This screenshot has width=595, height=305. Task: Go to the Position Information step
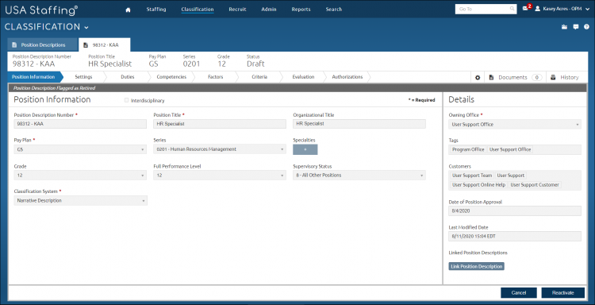pos(33,77)
